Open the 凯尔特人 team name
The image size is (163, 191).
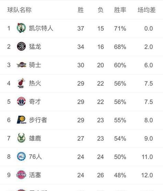[x=41, y=28]
